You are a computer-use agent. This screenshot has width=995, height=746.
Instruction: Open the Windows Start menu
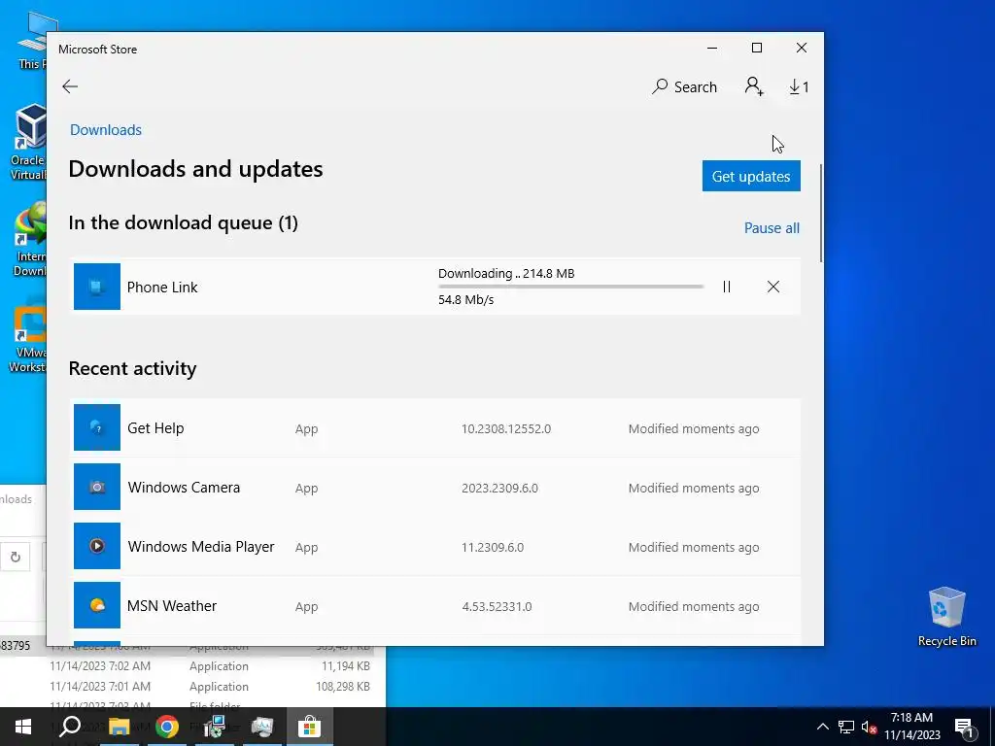tap(23, 727)
